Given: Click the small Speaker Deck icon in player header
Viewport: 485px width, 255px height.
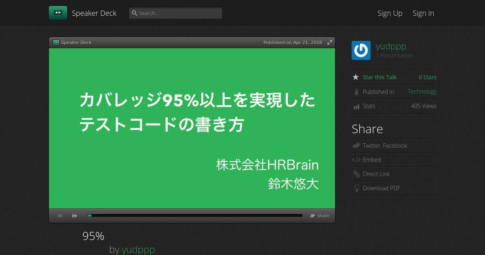Looking at the screenshot, I should (x=56, y=42).
